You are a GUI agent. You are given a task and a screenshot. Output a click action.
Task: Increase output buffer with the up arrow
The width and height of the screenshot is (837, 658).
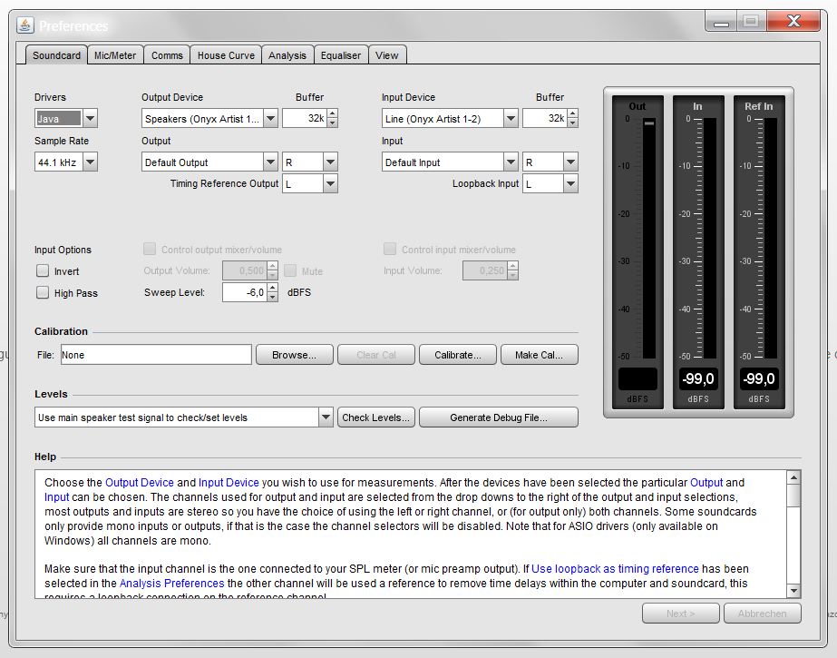pyautogui.click(x=332, y=114)
